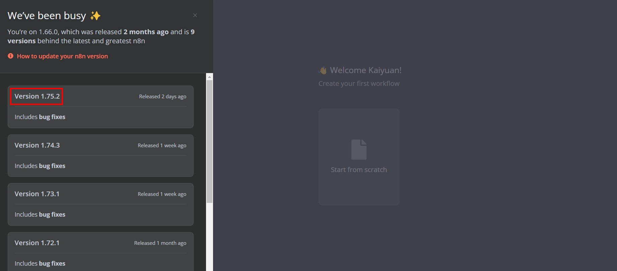Click 'Includes bug fixes' under Version 1.73.1

click(x=40, y=215)
